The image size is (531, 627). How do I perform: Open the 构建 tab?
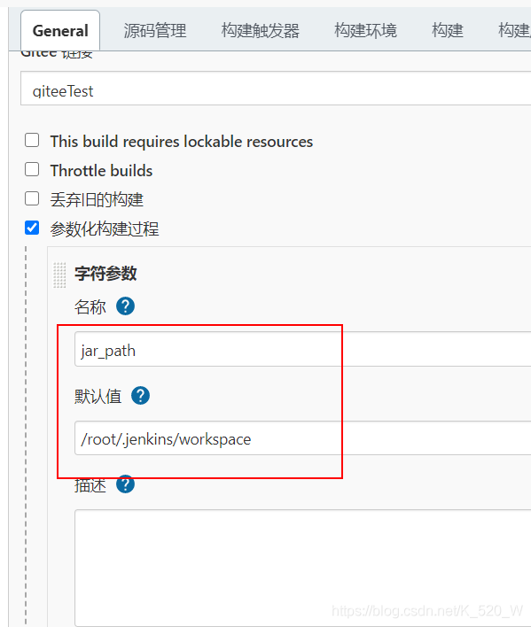coord(448,31)
